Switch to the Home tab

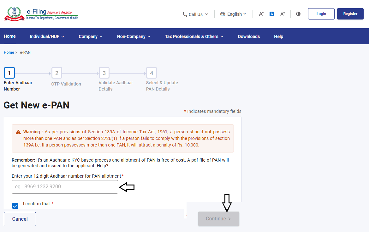tap(10, 36)
